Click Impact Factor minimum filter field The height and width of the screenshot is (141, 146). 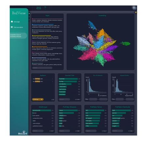(120, 99)
